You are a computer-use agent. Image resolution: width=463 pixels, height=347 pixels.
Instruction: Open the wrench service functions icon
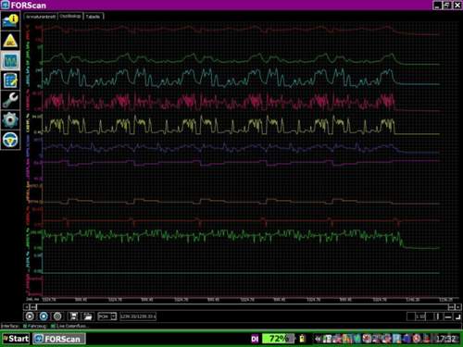point(10,100)
